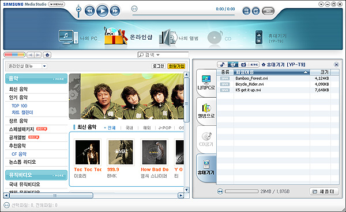The image size is (346, 212).
Task: Click the fast-forward/next track button
Action: (x=115, y=11)
